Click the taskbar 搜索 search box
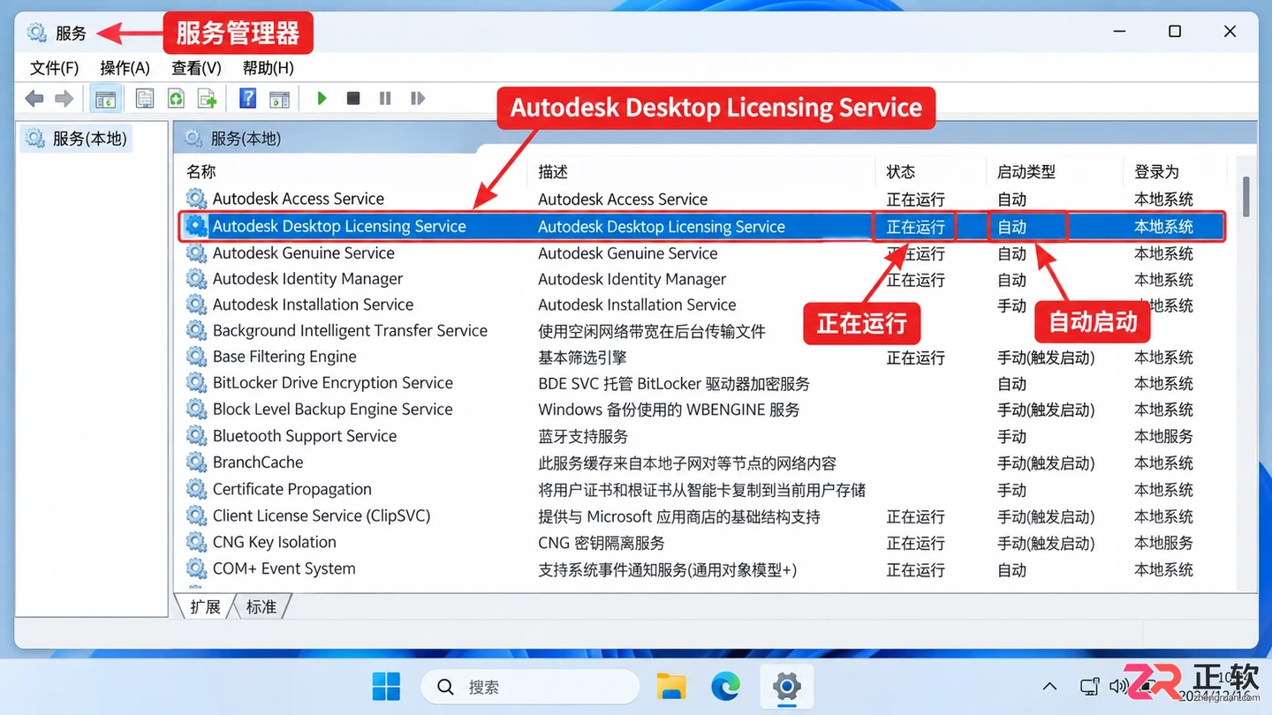Screen dimensions: 1272x715 (x=530, y=686)
